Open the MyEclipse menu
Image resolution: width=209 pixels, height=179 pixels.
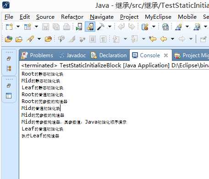click(x=158, y=17)
